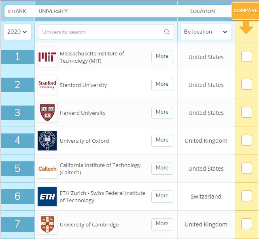Click the University of Oxford logo
The image size is (259, 239).
click(x=47, y=141)
